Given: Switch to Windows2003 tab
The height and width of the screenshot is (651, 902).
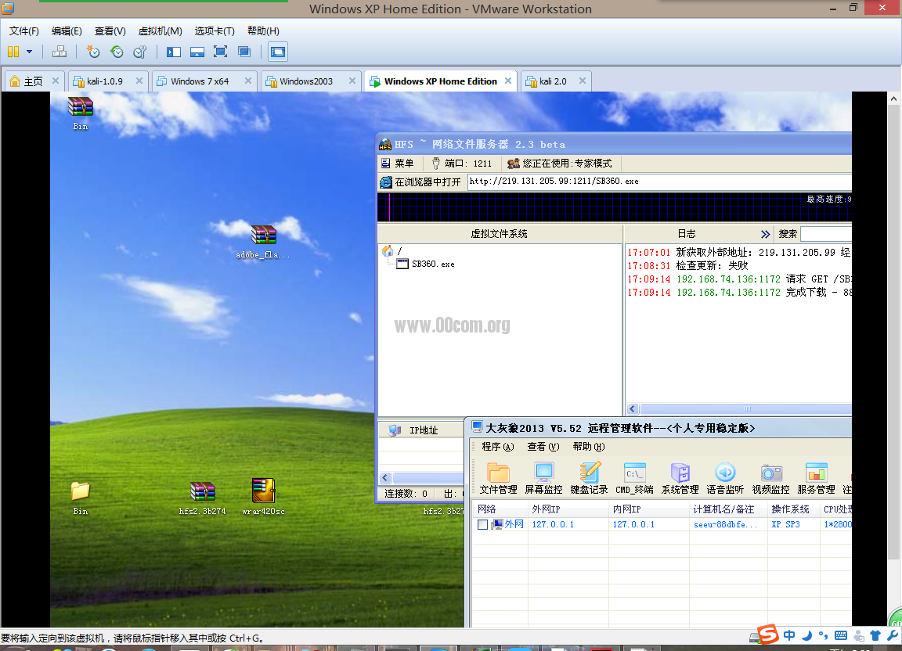Looking at the screenshot, I should pyautogui.click(x=306, y=81).
